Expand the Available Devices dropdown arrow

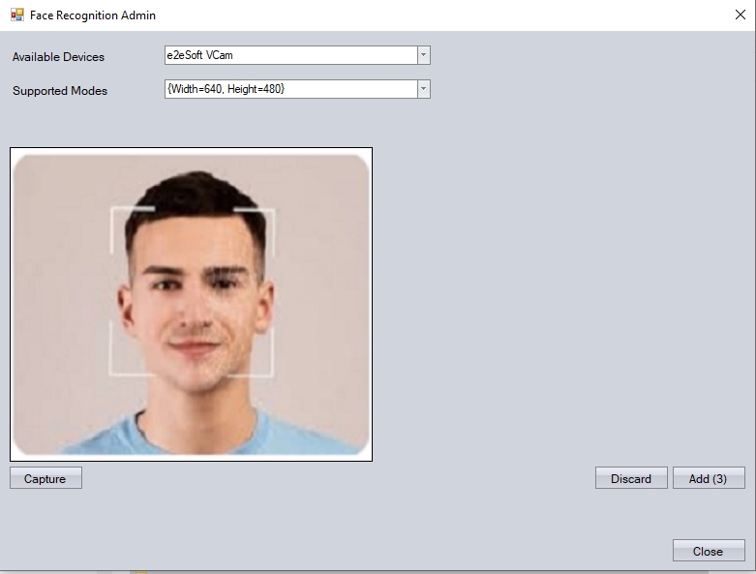click(x=423, y=56)
